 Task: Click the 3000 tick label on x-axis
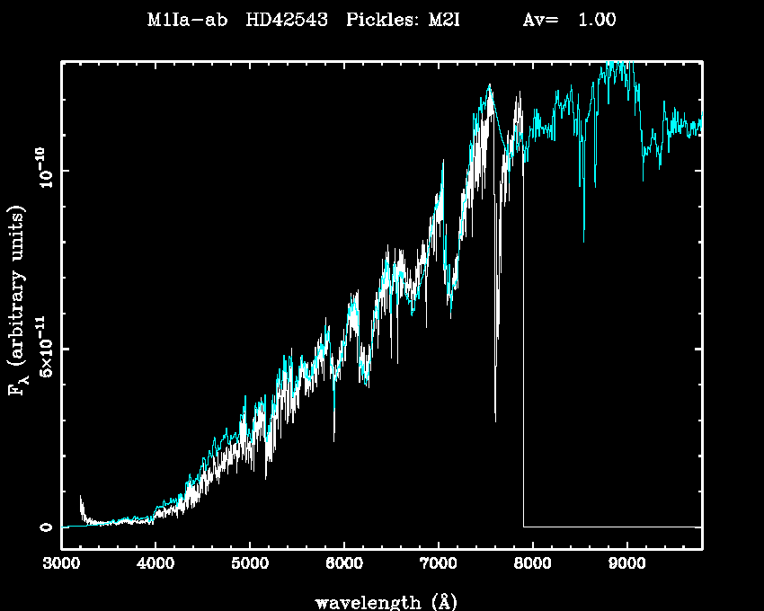click(x=61, y=564)
